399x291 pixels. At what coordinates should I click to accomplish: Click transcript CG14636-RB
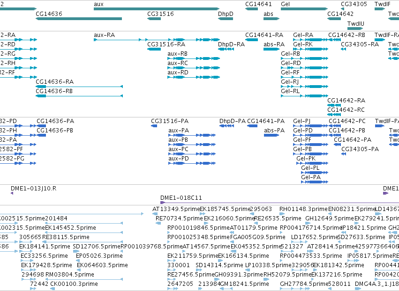(54, 91)
